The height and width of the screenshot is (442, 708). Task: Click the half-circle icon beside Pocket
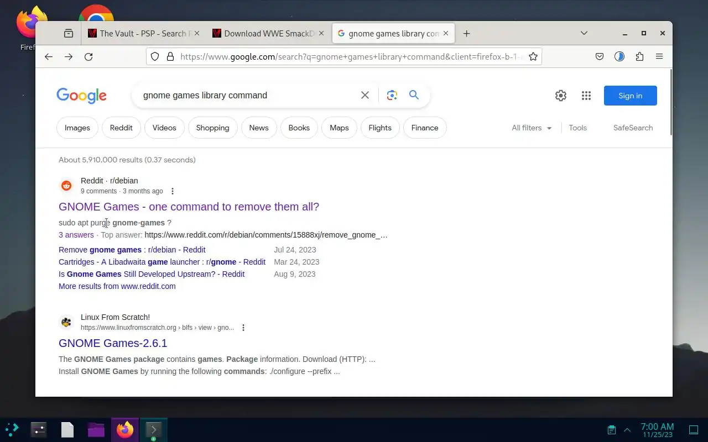tap(619, 56)
